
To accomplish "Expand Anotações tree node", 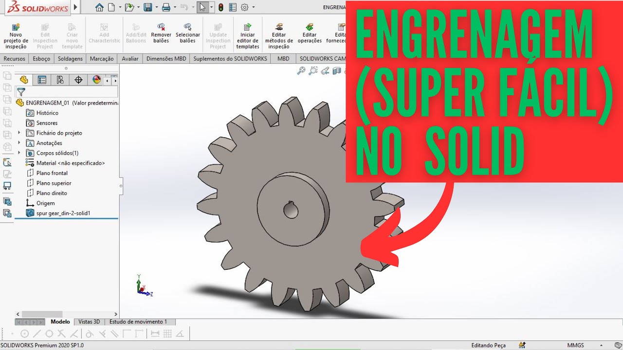I will (19, 143).
